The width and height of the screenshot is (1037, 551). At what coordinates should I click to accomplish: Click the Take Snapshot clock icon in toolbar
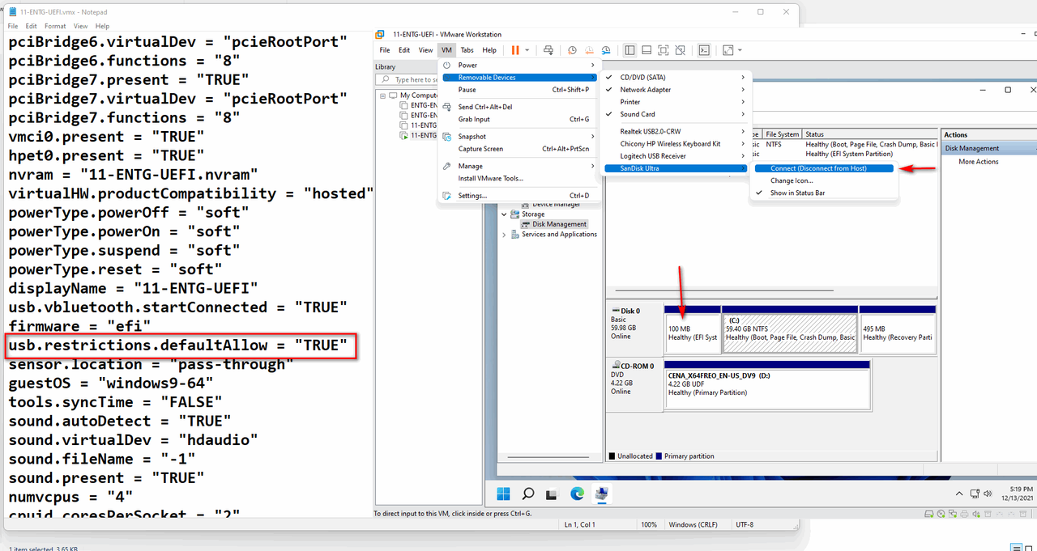572,50
